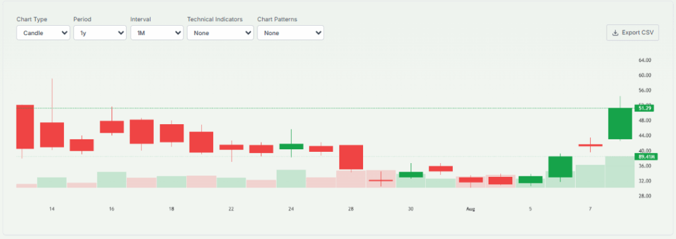
Task: Click the red candle above date 16
Action: coord(112,126)
